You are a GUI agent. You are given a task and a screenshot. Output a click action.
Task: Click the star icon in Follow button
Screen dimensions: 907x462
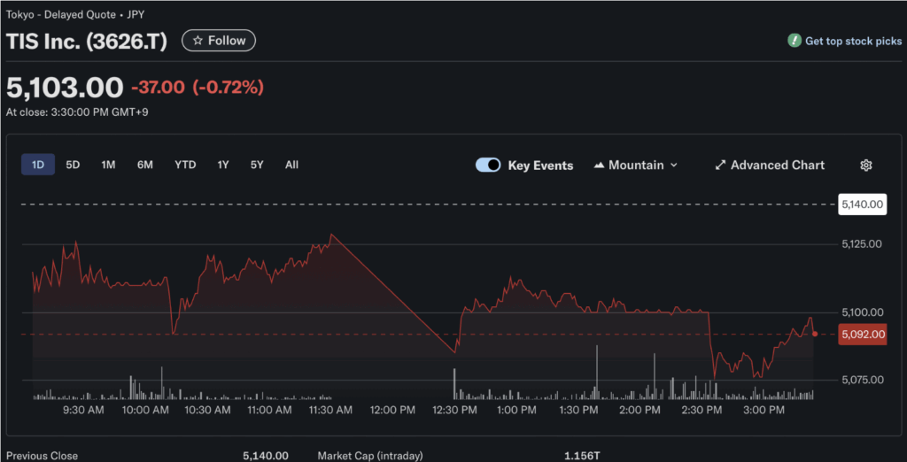[x=198, y=41]
